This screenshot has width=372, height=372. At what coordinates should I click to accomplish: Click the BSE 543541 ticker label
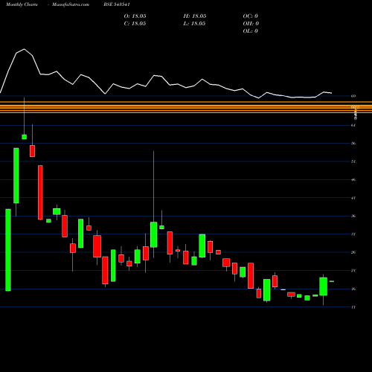coord(117,4)
